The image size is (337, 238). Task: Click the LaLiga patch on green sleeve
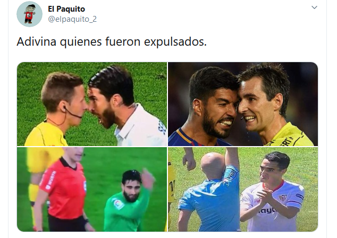click(118, 205)
